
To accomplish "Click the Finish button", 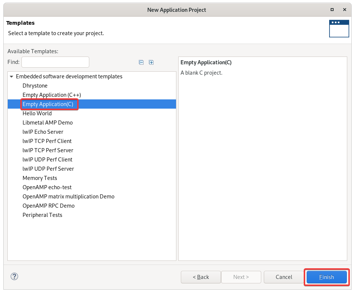I will [327, 277].
